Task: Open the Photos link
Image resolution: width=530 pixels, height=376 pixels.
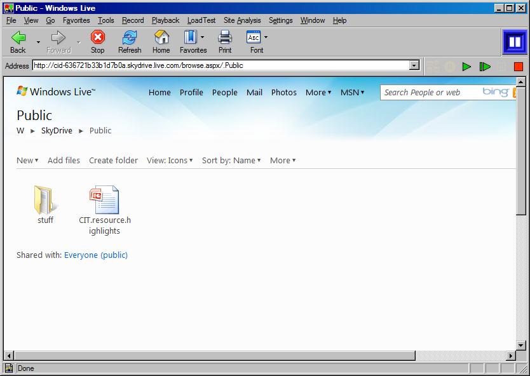Action: click(284, 92)
